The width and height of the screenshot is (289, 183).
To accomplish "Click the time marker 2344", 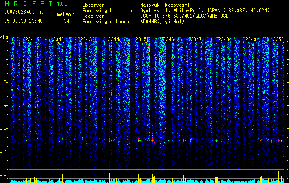I will pyautogui.click(x=113, y=39).
